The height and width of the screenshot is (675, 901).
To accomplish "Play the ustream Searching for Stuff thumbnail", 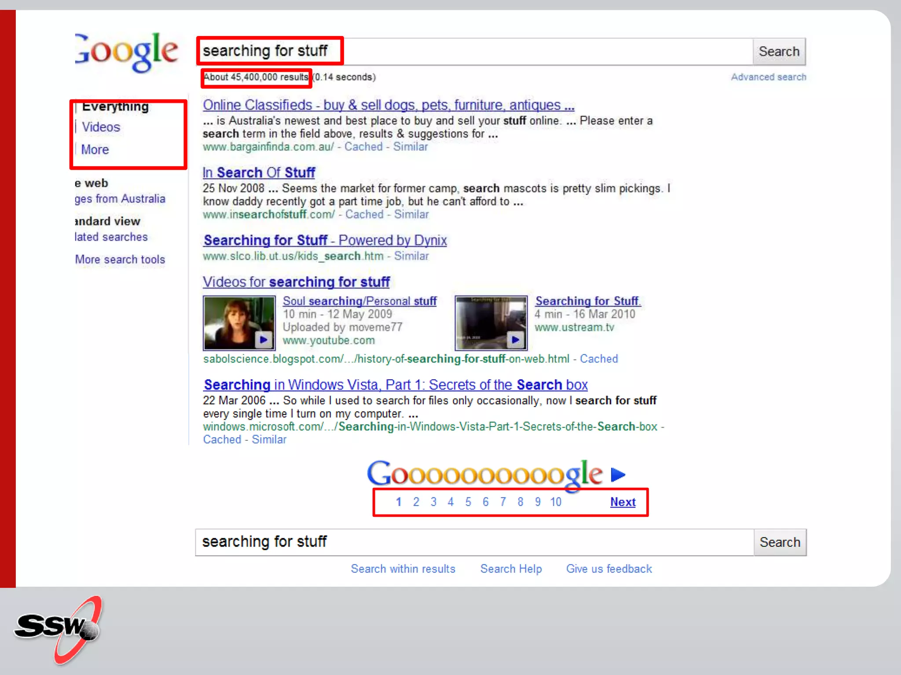I will pos(491,323).
